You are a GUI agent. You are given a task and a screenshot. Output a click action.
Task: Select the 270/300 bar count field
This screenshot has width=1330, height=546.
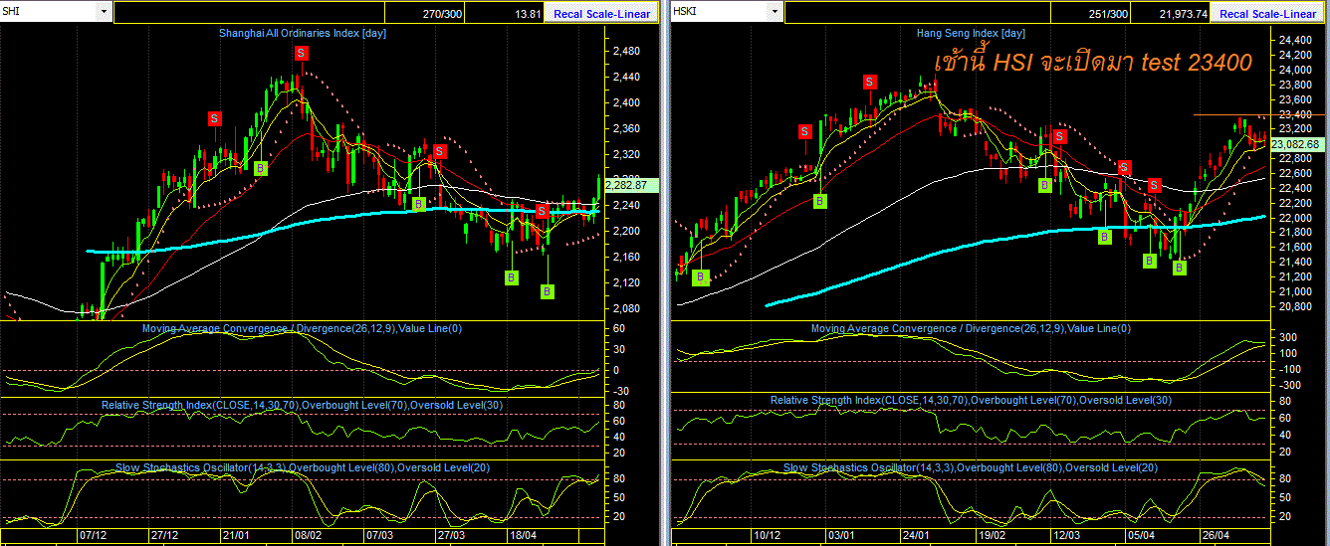tap(423, 13)
